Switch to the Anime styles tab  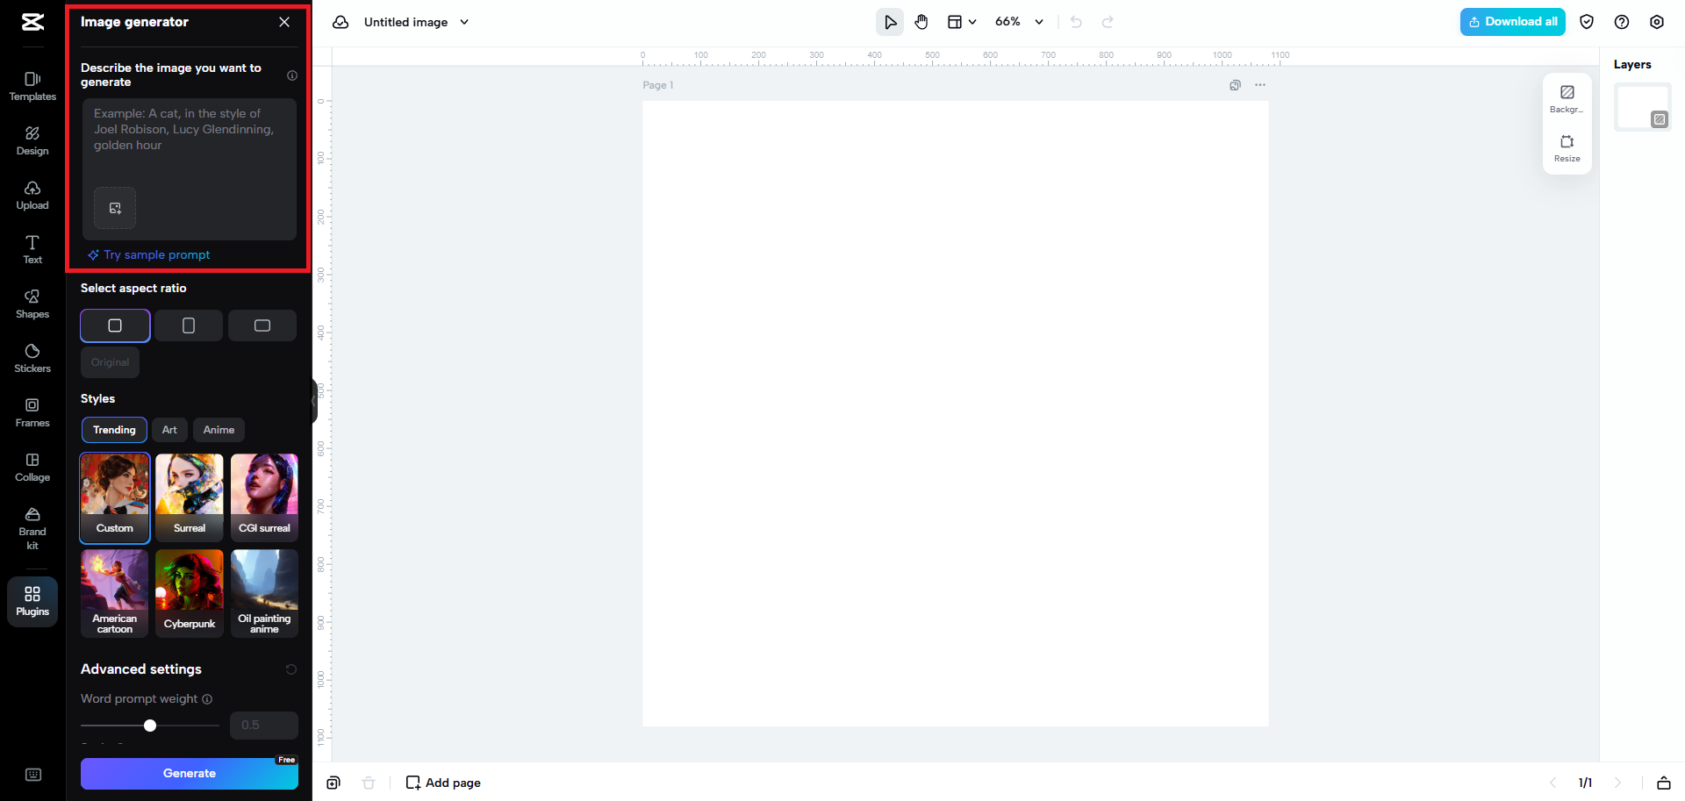pos(218,429)
